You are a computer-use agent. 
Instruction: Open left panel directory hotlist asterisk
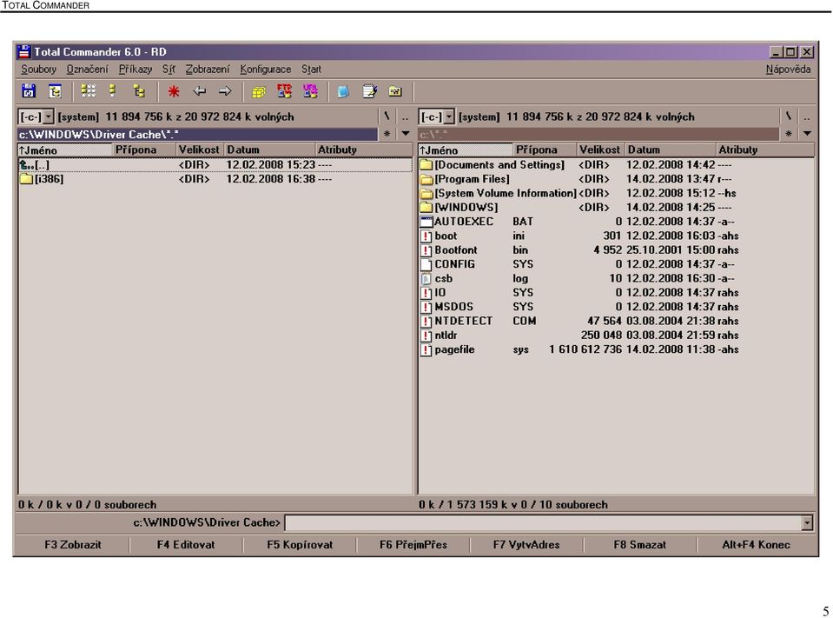387,133
